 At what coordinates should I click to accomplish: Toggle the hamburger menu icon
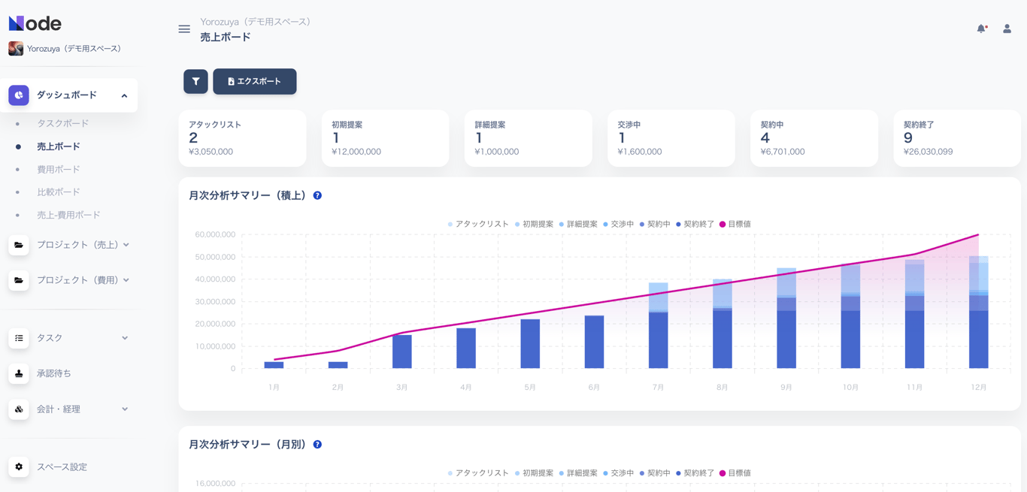184,29
